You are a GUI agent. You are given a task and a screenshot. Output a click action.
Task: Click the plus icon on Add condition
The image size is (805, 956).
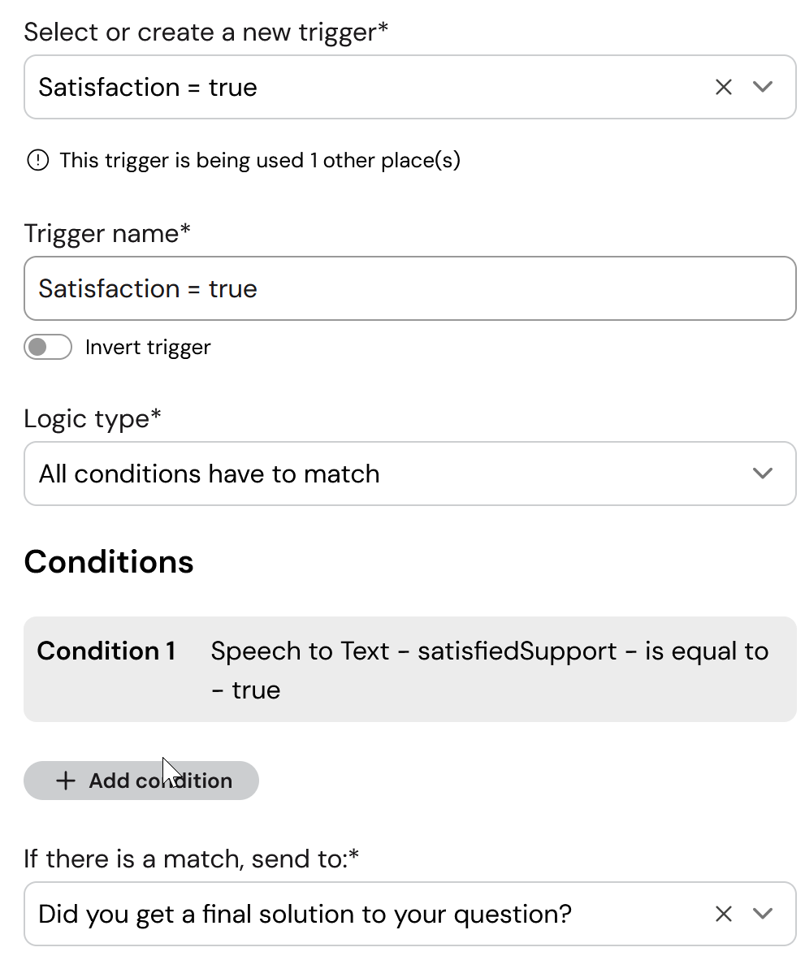click(66, 781)
